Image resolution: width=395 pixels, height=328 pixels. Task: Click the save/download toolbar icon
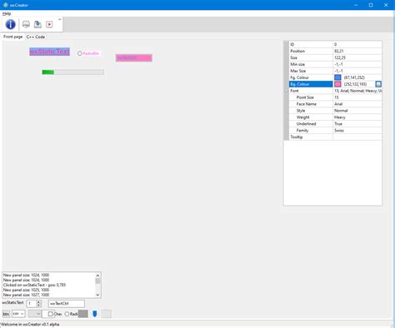click(x=37, y=24)
